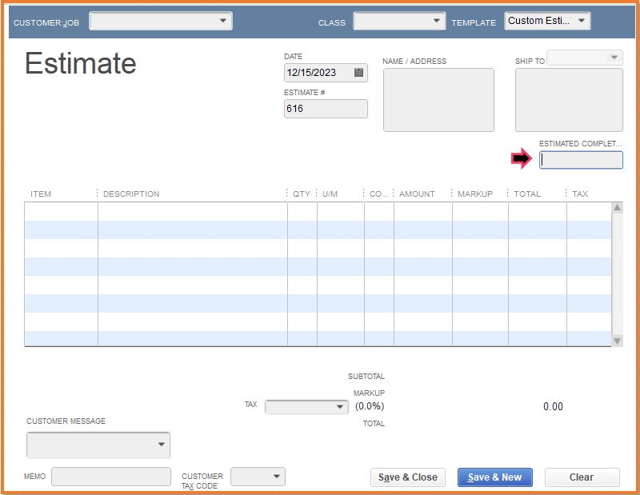Click the Memo text field

pos(111,477)
